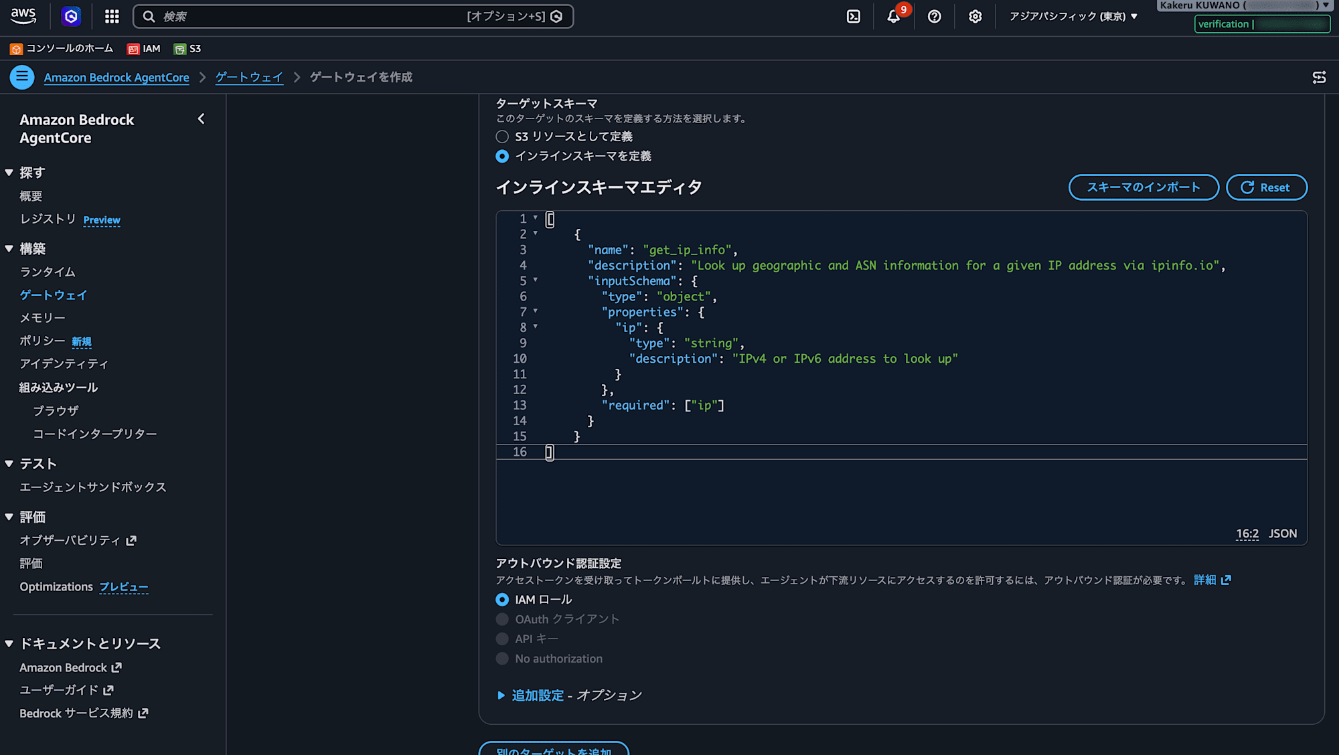Click the JSON language label in editor
1339x755 pixels.
[1283, 533]
